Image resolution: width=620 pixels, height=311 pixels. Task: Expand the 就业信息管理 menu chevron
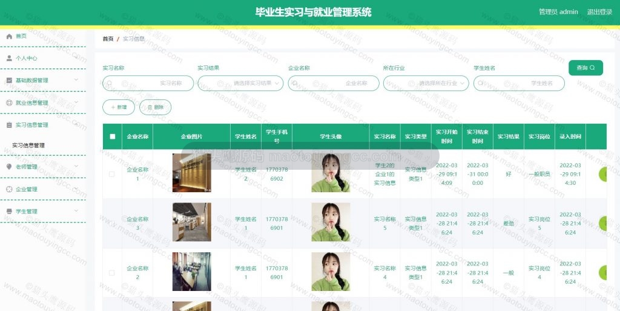(x=76, y=102)
